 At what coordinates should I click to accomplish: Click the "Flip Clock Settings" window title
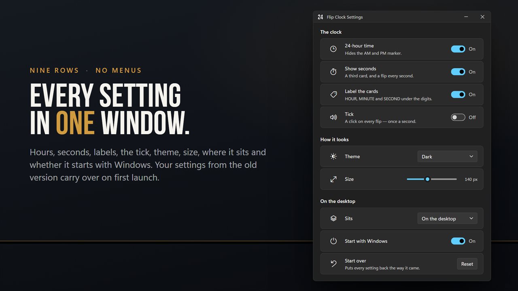coord(345,17)
